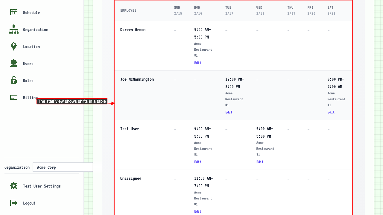Click the Organization hierarchy icon
Viewport: 383px width, 215px height.
13,29
